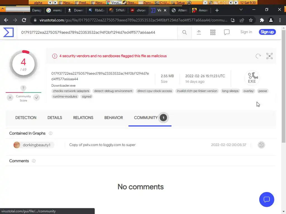286x214 pixels.
Task: Click the EXE file type icon
Action: click(x=252, y=78)
